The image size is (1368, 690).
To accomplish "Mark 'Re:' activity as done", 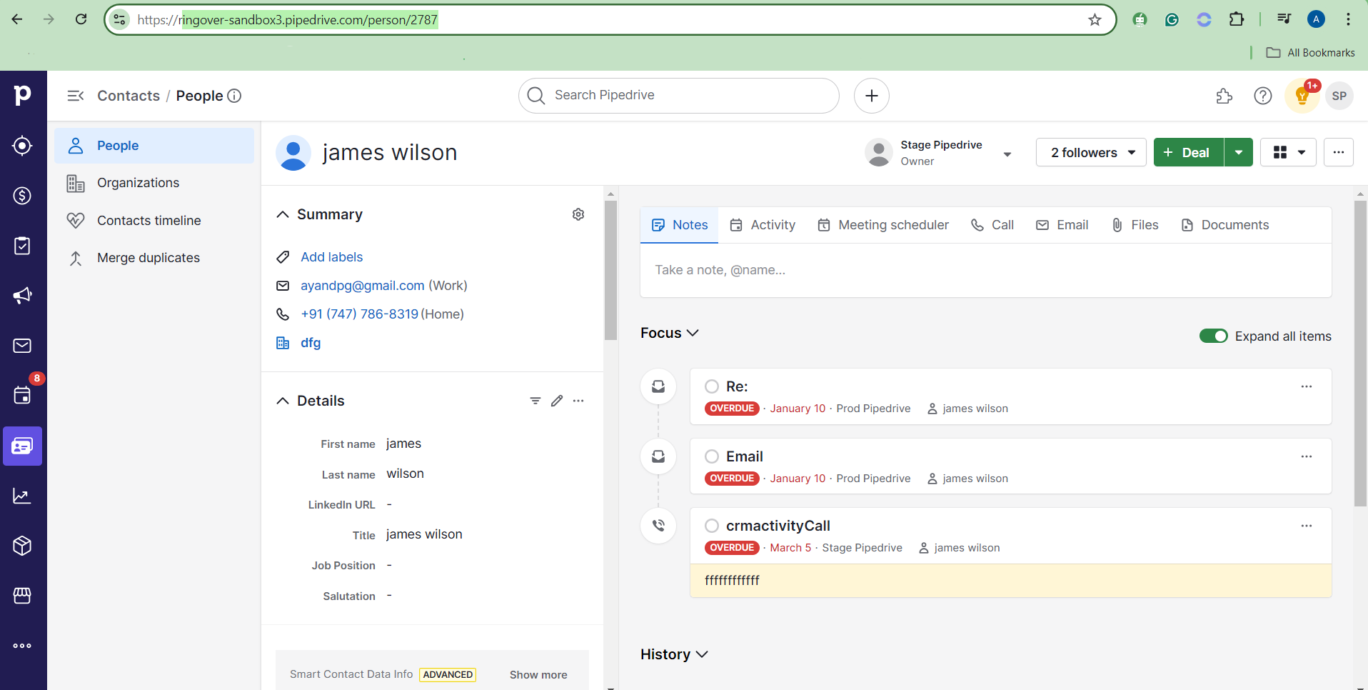I will (712, 386).
